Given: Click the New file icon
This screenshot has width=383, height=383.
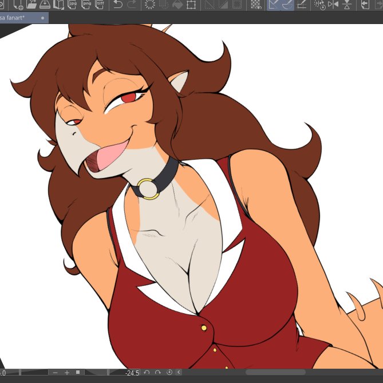Looking at the screenshot, I should (x=18, y=5).
